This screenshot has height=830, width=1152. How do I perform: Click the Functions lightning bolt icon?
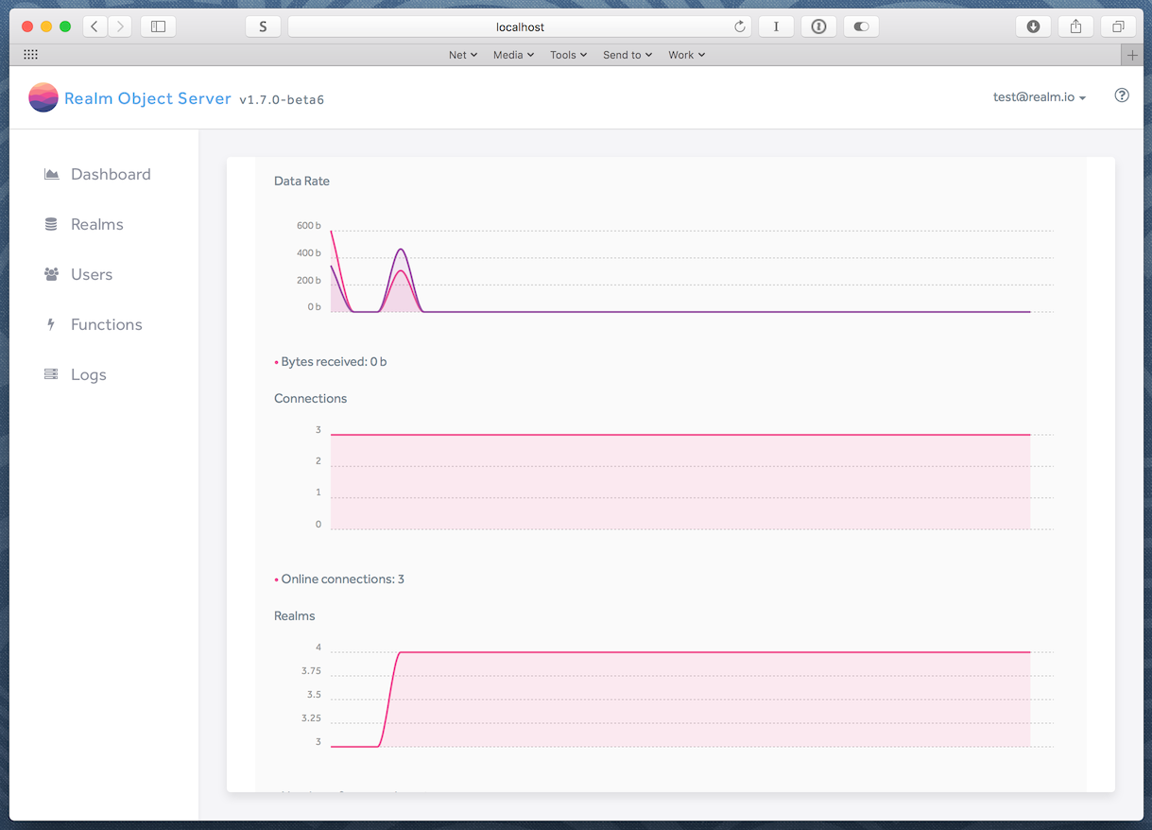51,324
